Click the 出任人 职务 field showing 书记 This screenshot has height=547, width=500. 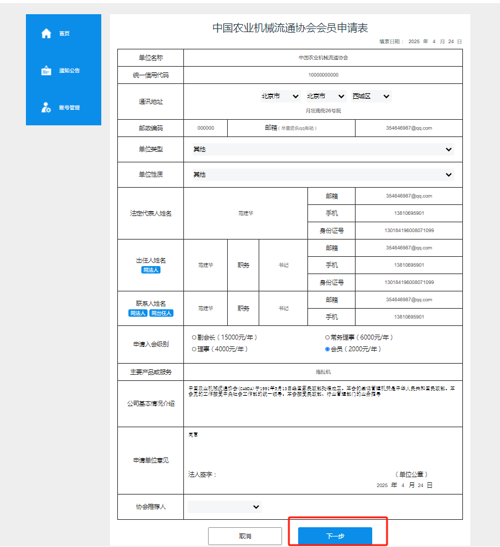(283, 265)
